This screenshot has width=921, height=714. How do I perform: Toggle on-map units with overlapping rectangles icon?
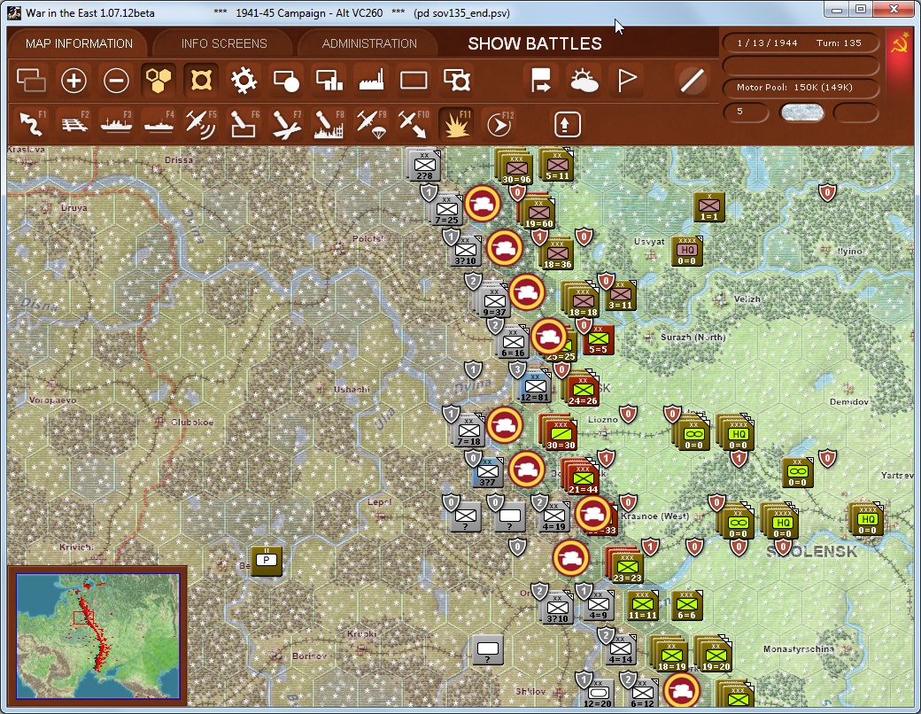point(31,81)
